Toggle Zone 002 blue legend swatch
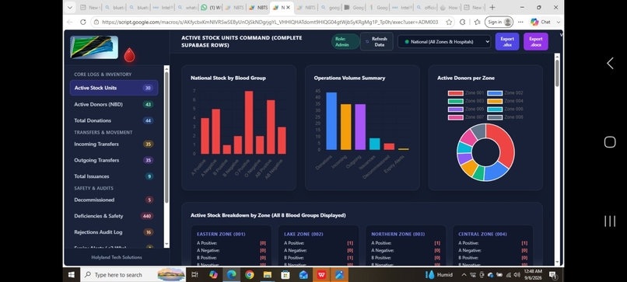Viewport: 627px width, 282px height. point(495,93)
